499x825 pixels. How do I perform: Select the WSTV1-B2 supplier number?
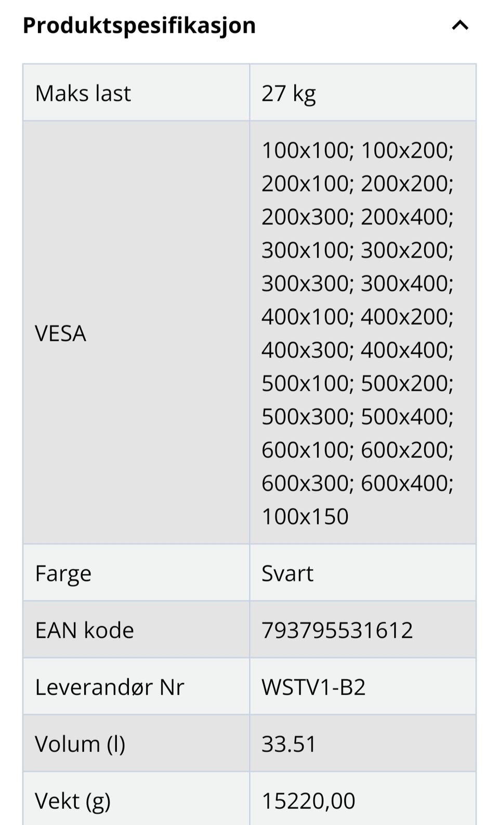(313, 687)
